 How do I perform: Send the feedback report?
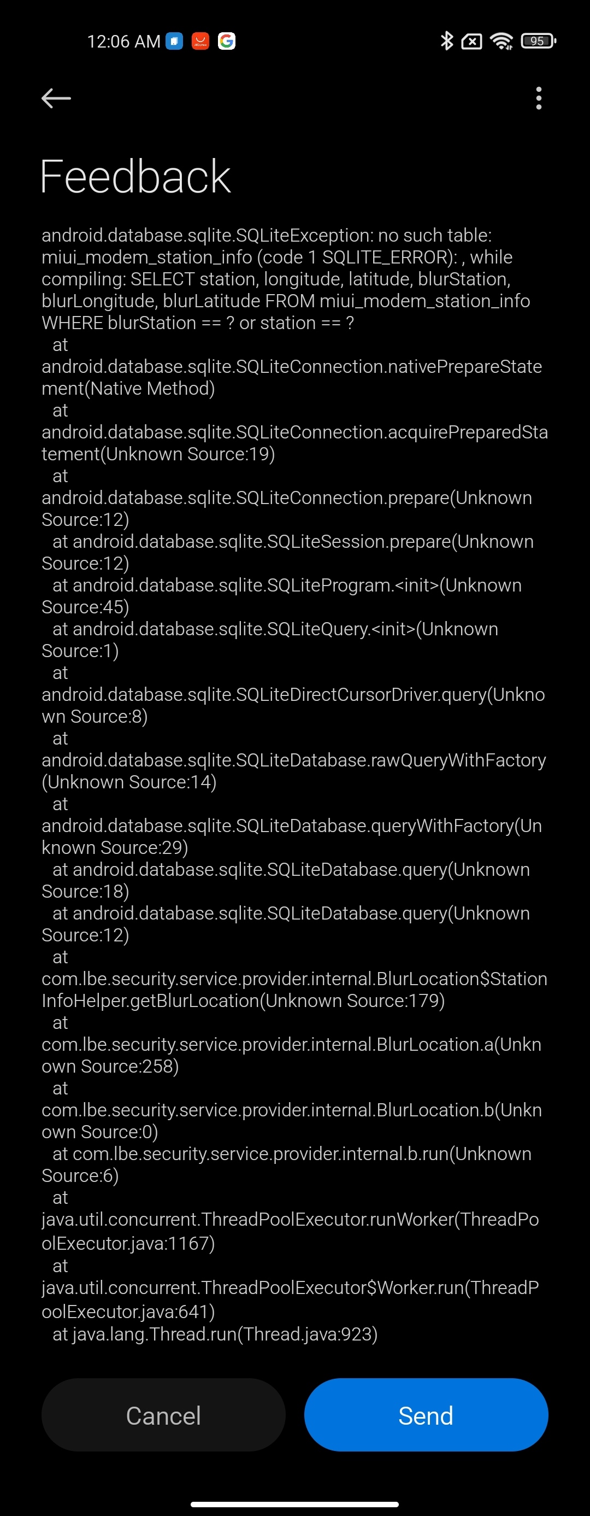(x=426, y=1415)
